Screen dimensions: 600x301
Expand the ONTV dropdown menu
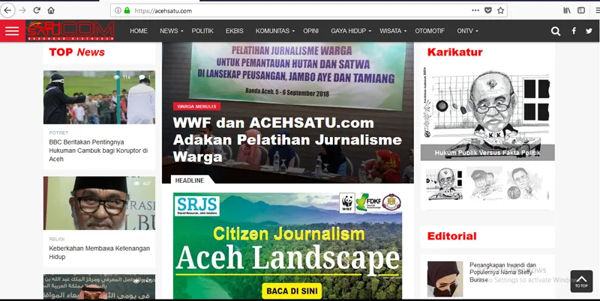click(467, 31)
